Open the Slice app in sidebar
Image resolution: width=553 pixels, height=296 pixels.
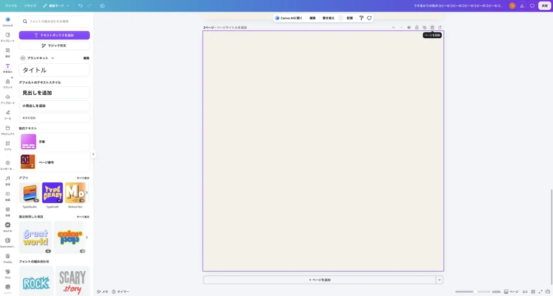pyautogui.click(x=8, y=273)
